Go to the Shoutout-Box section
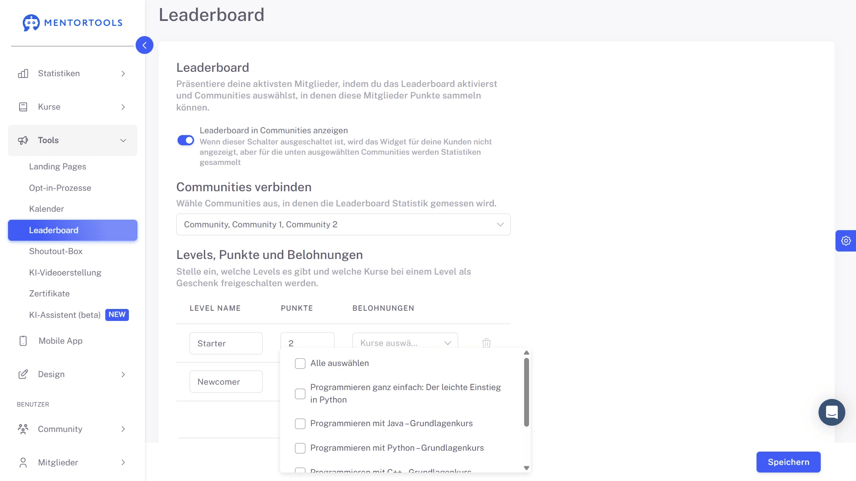Viewport: 856px width, 481px height. (x=56, y=251)
